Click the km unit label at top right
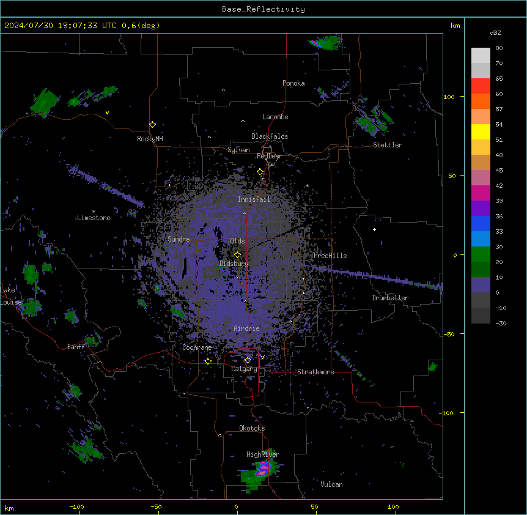Viewport: 527px width, 515px height. pos(455,26)
